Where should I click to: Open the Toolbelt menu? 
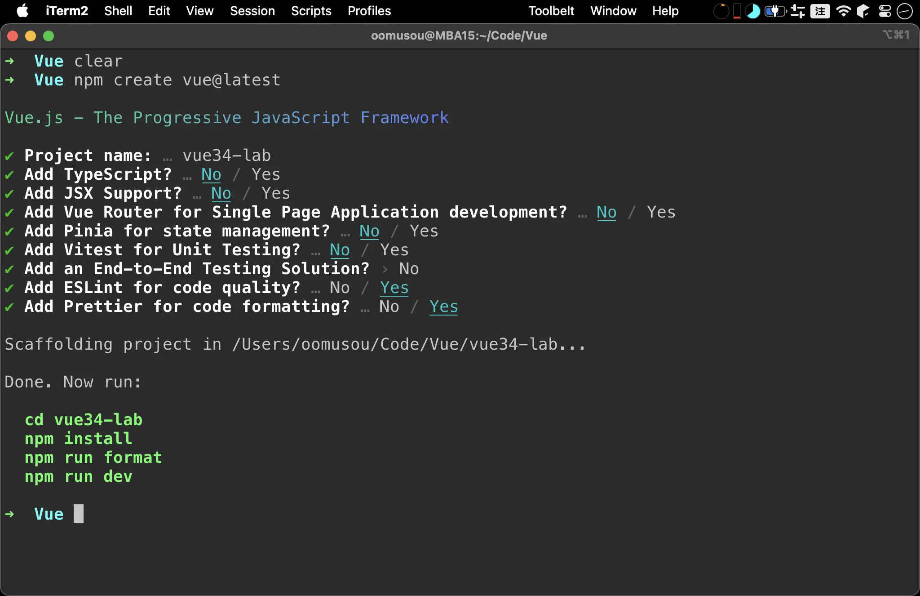pyautogui.click(x=551, y=11)
